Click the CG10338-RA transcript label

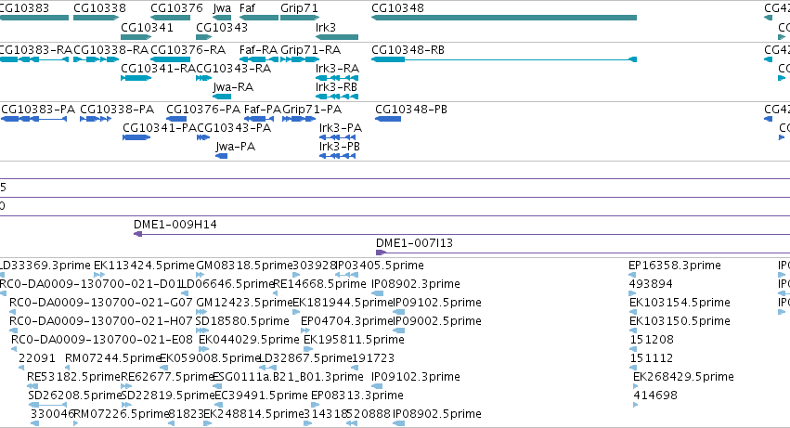tap(110, 50)
